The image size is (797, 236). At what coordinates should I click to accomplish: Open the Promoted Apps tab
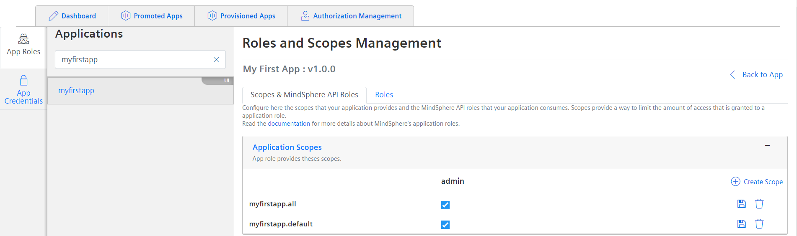[x=152, y=16]
